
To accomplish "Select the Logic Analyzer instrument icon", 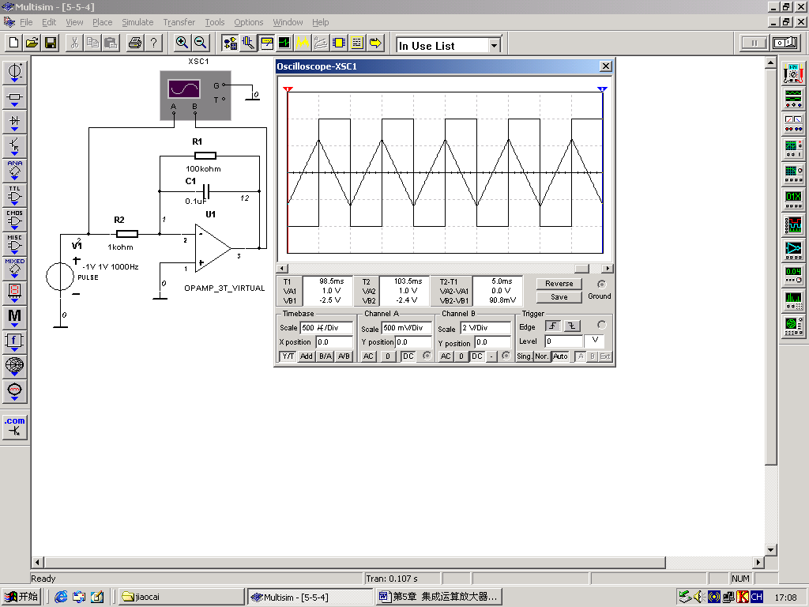I will click(793, 224).
